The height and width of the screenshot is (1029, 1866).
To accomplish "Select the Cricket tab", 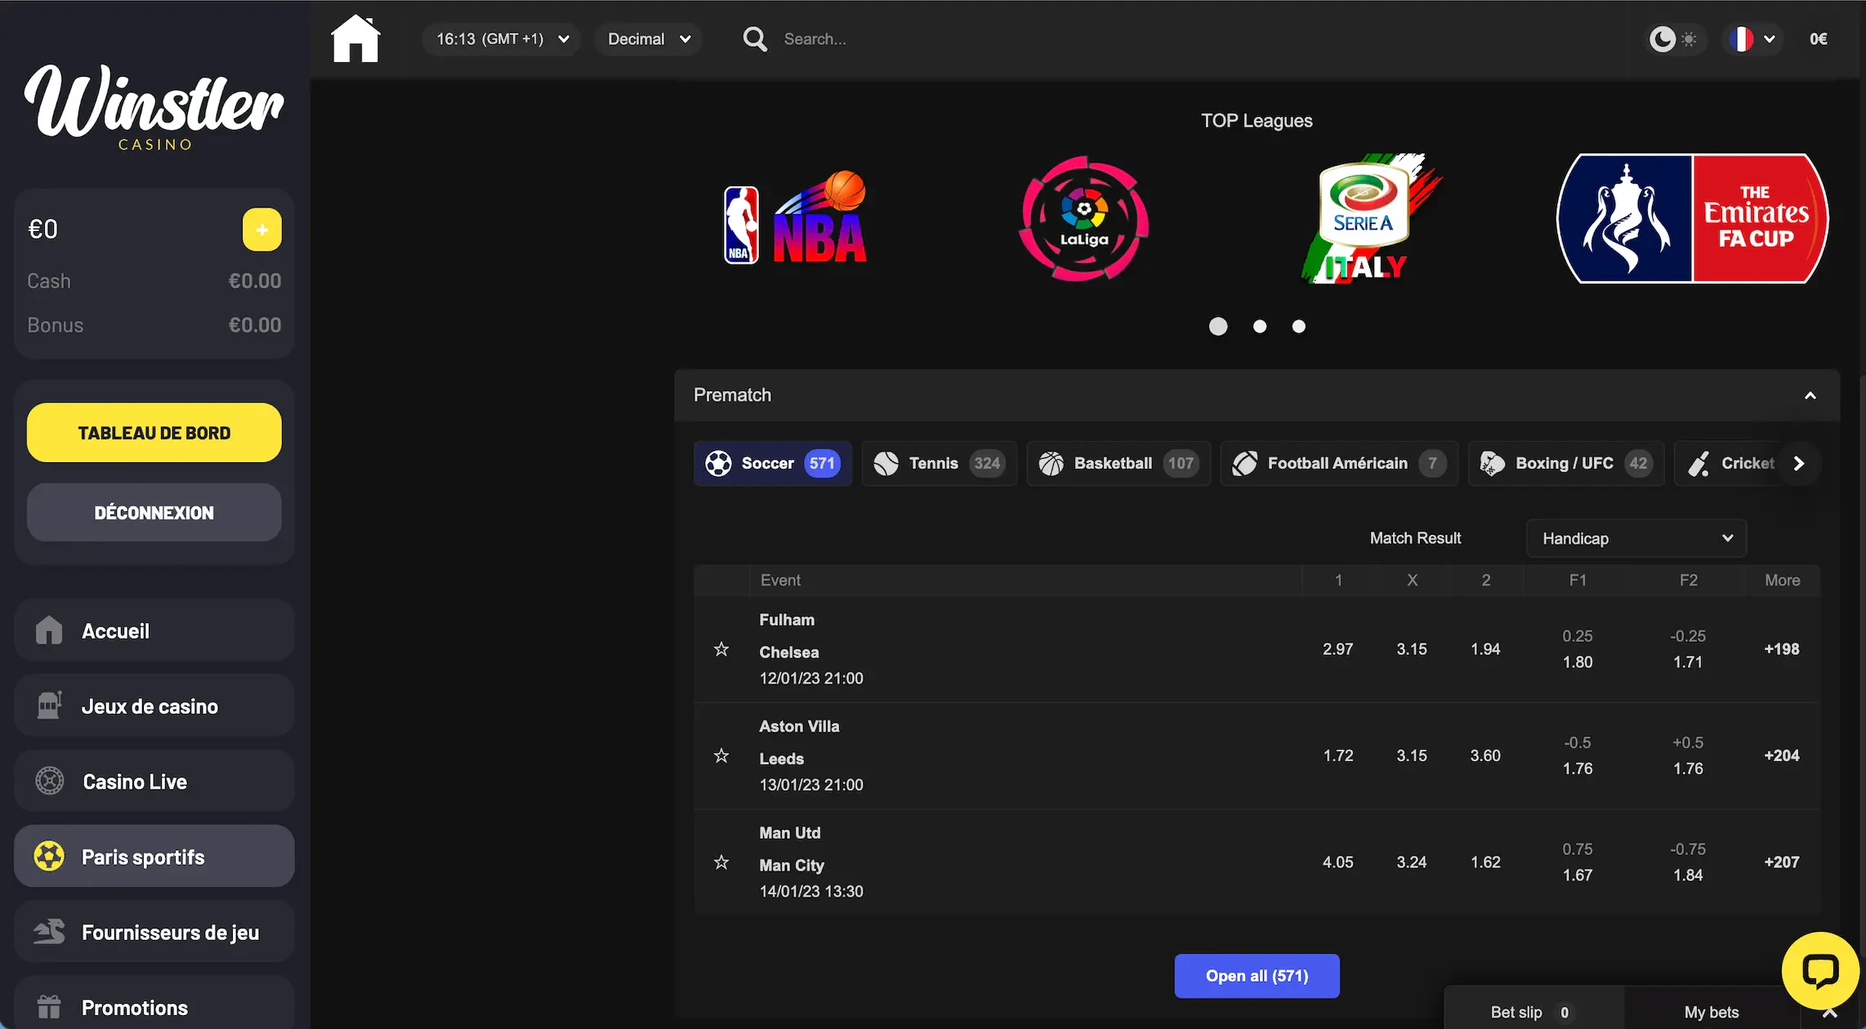I will coord(1732,464).
